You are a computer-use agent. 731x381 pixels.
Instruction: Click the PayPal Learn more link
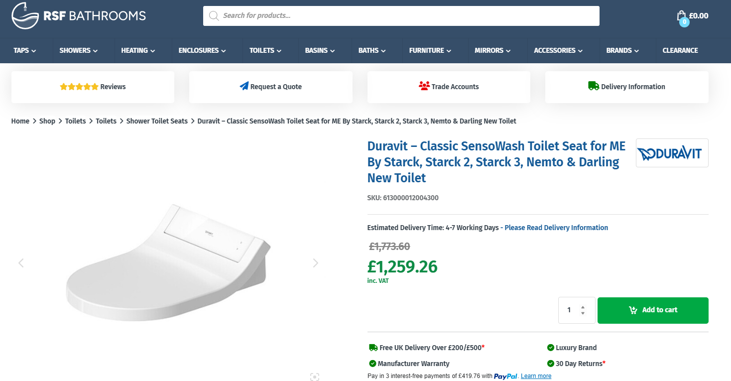pos(536,376)
